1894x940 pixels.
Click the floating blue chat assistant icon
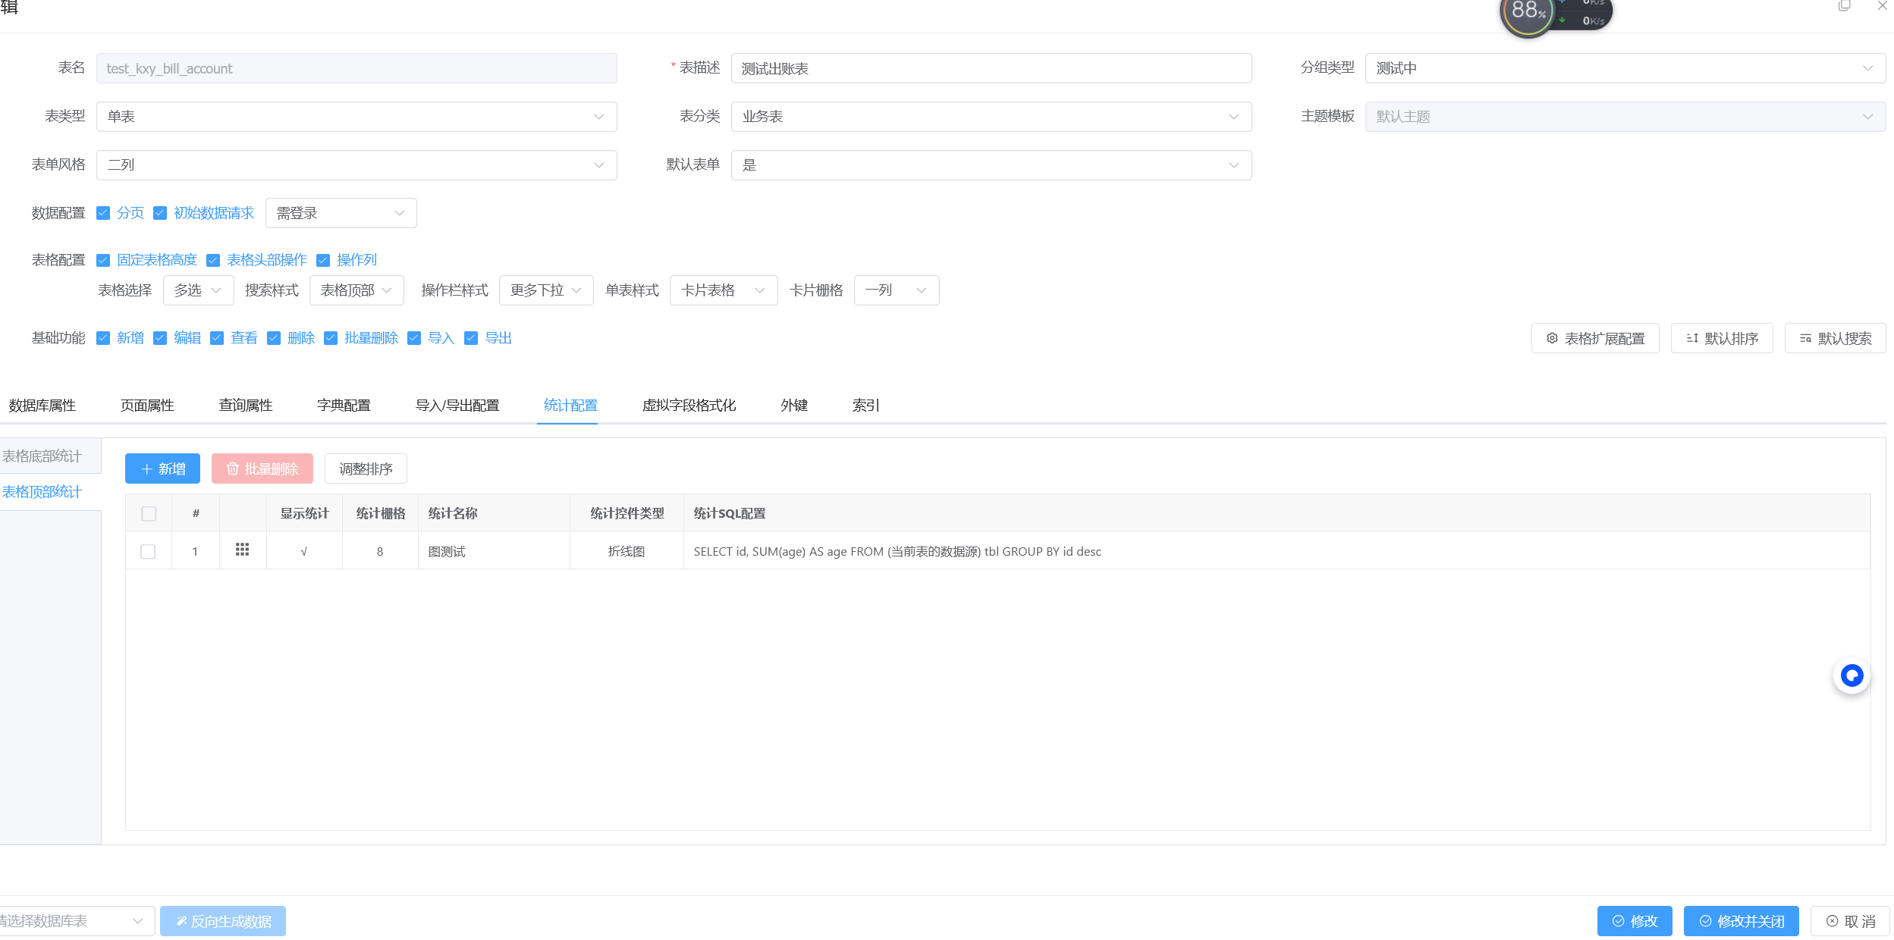coord(1852,675)
